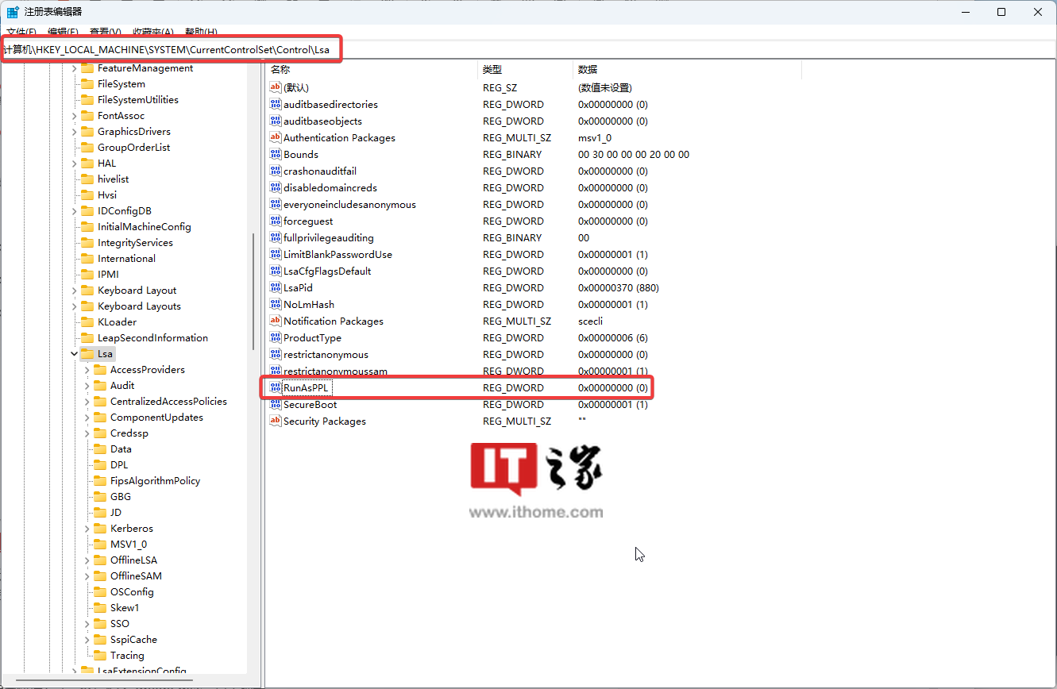The height and width of the screenshot is (689, 1057).
Task: Click the (默认) default value icon
Action: coord(276,88)
